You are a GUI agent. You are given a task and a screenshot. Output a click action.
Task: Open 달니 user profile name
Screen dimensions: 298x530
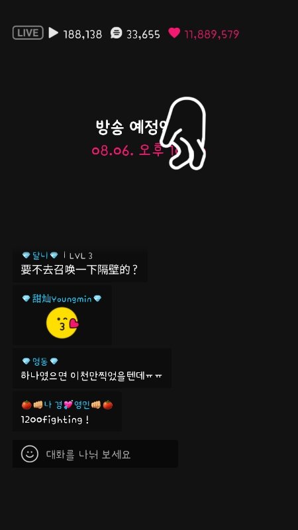click(x=40, y=255)
